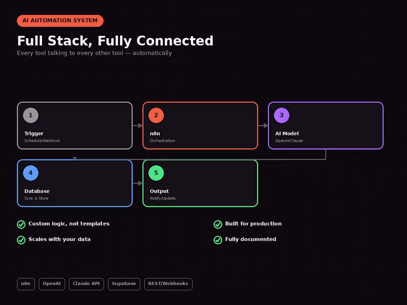Select the OpenAI tag chip

(x=52, y=284)
